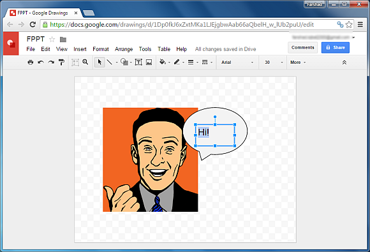Open the File menu
Viewport: 370px width, 252px height.
(x=31, y=49)
